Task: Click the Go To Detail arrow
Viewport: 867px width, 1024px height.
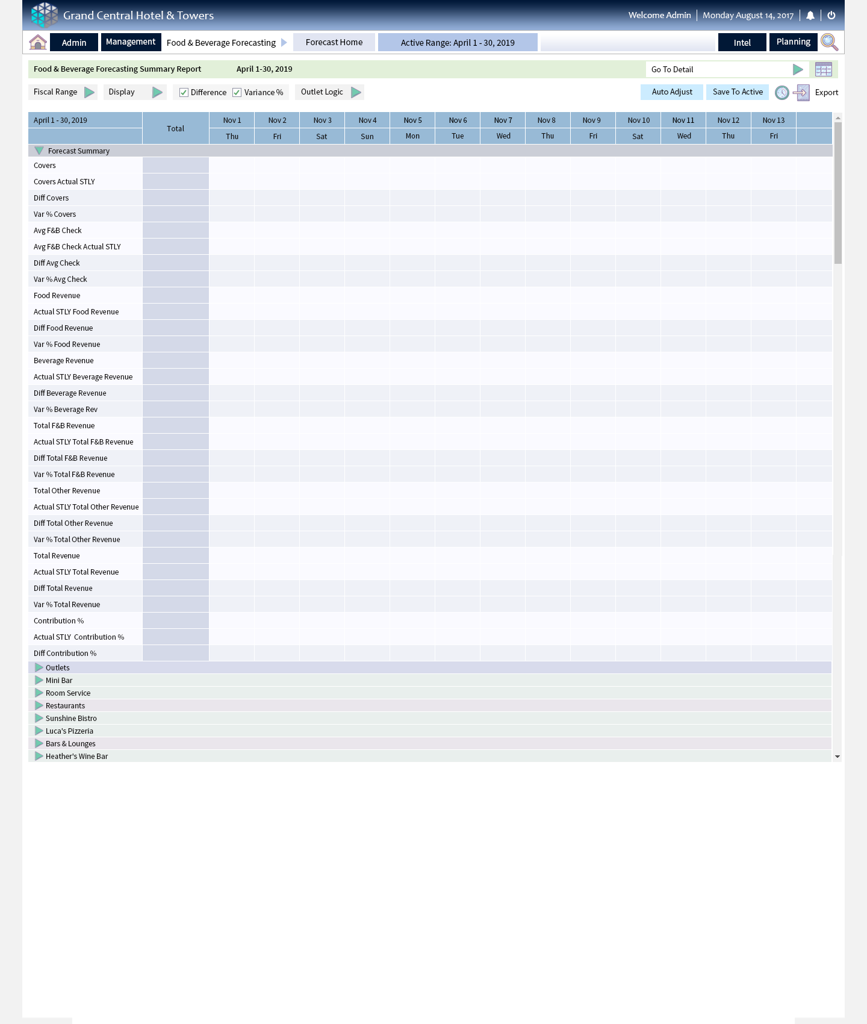Action: 798,69
